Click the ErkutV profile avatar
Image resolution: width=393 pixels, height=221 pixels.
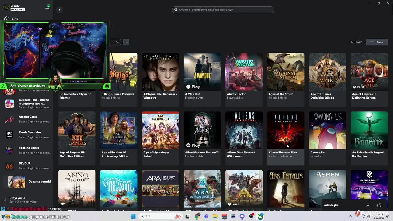tap(6, 7)
